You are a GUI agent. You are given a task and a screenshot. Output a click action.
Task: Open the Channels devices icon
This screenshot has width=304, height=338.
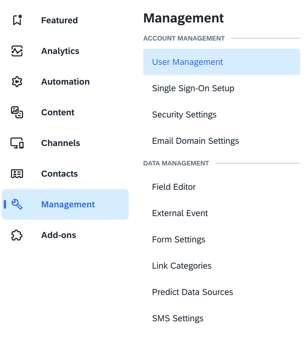17,143
